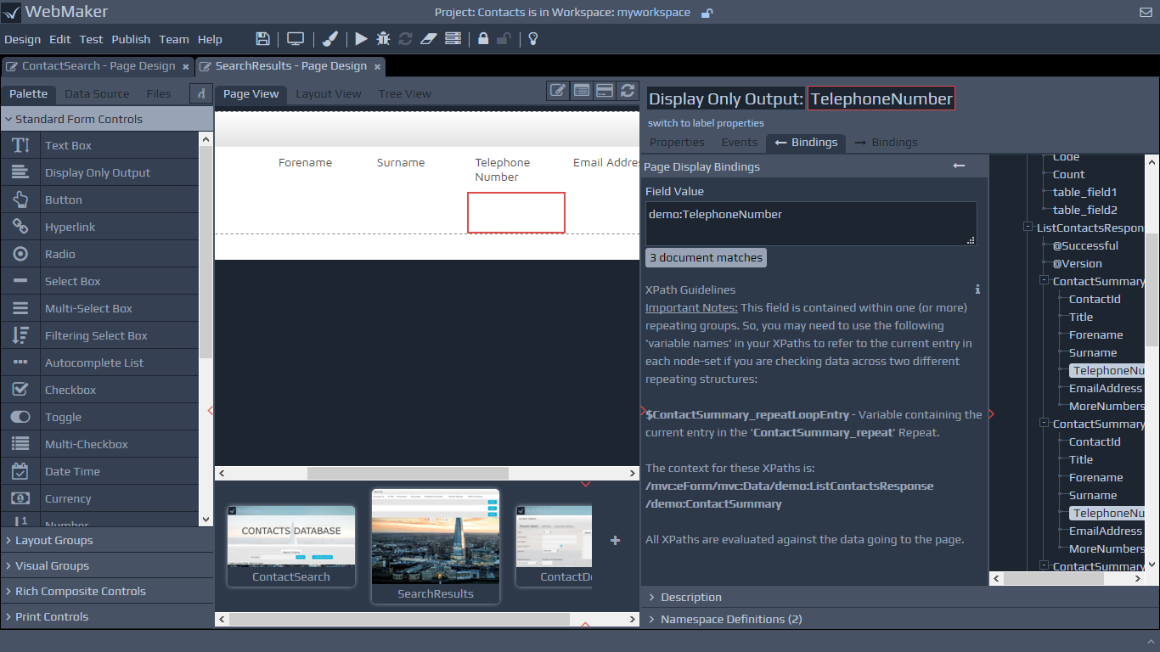Open the Design menu
This screenshot has height=652, width=1160.
pos(22,39)
